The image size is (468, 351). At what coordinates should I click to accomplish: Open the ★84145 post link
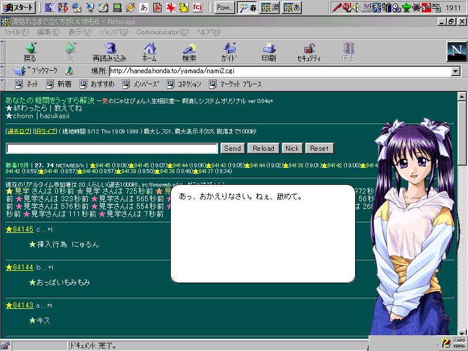20,229
